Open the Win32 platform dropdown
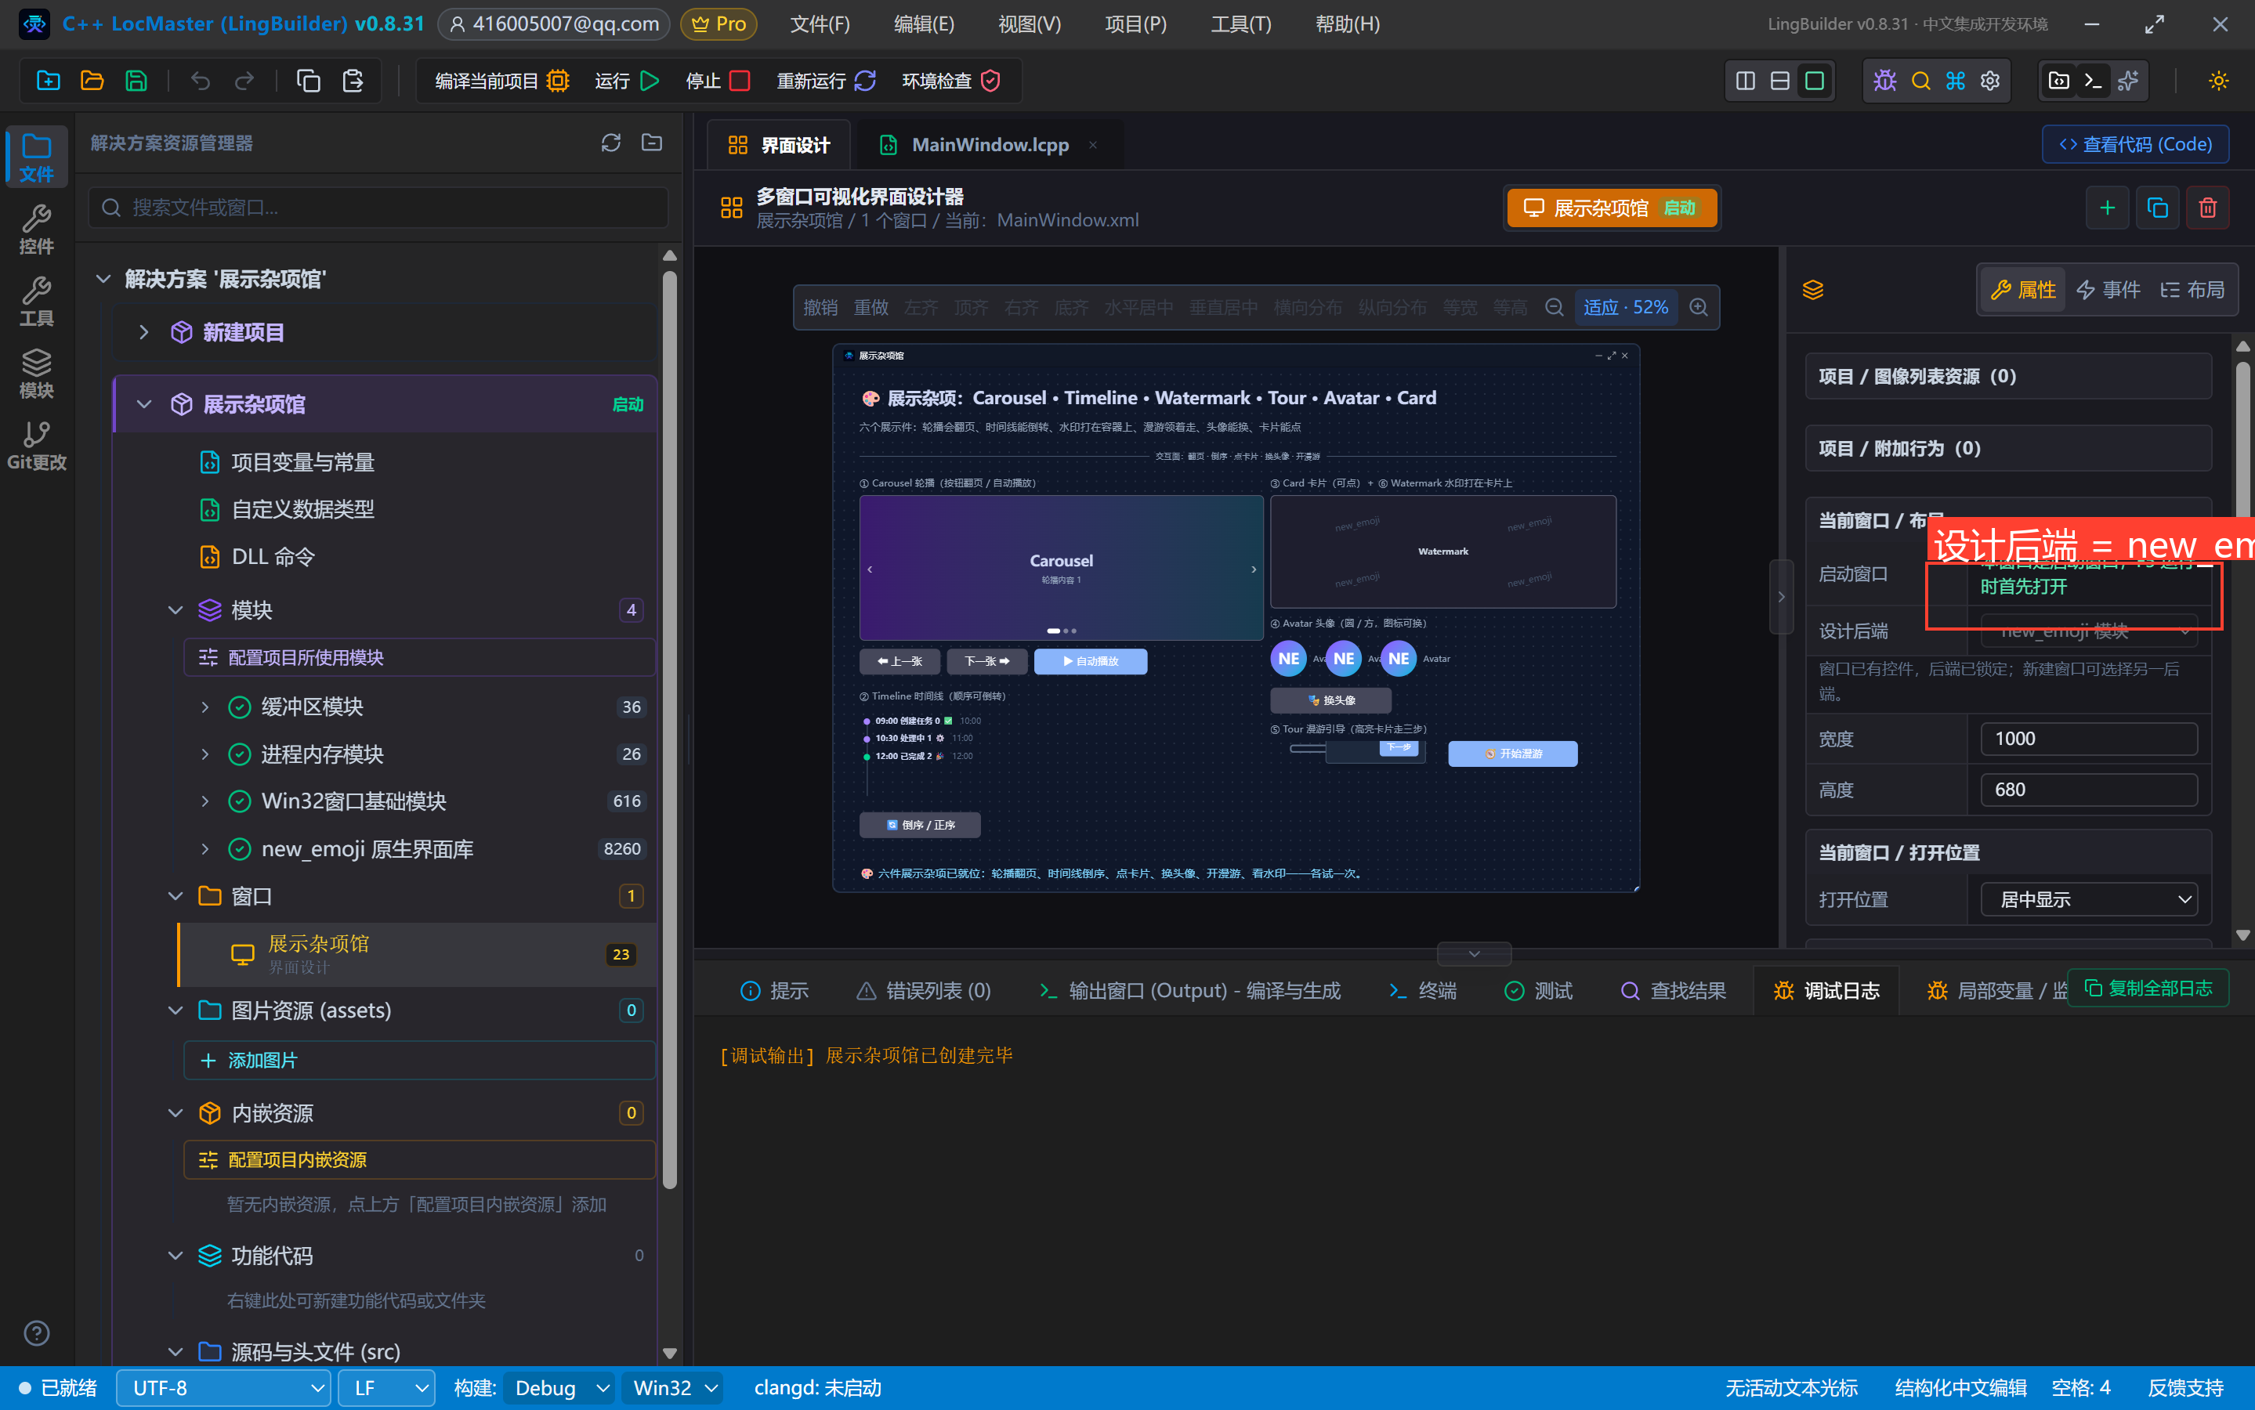 coord(673,1387)
